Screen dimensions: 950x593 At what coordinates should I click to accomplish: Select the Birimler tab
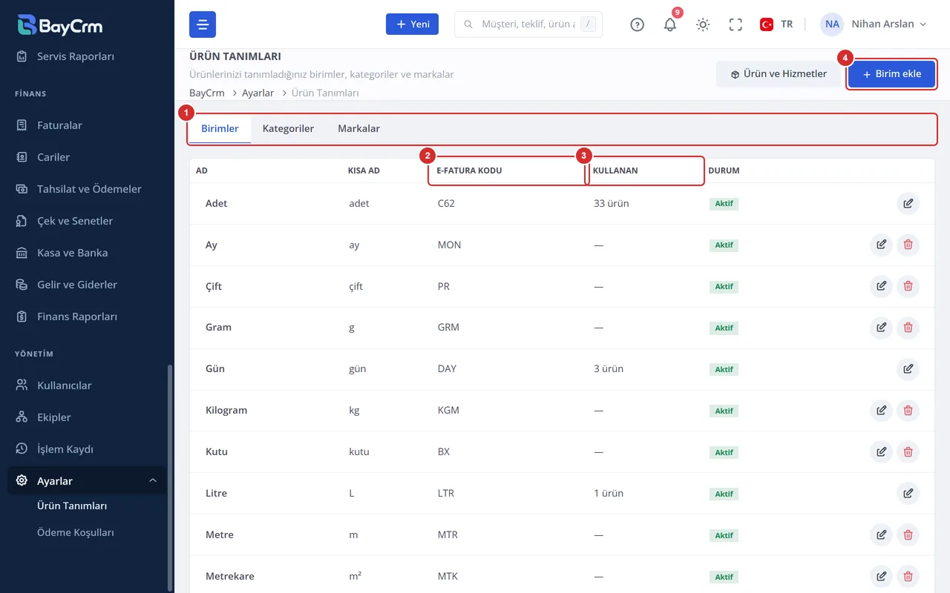point(220,129)
